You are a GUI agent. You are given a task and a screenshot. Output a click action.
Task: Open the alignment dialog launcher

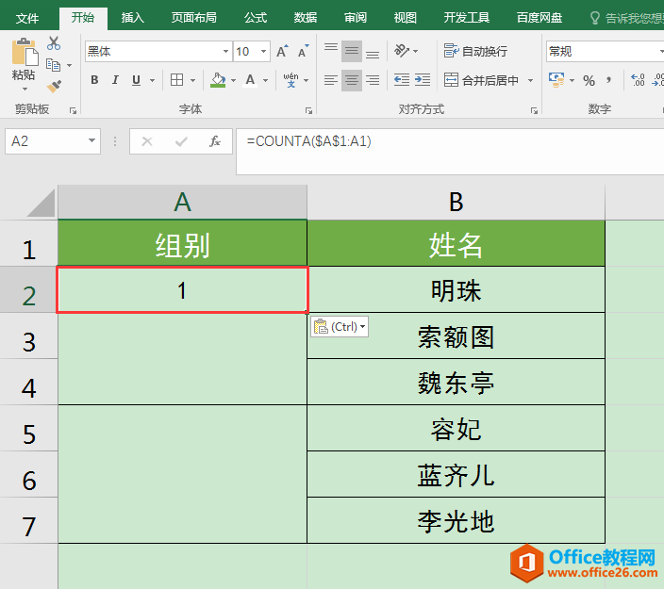534,110
